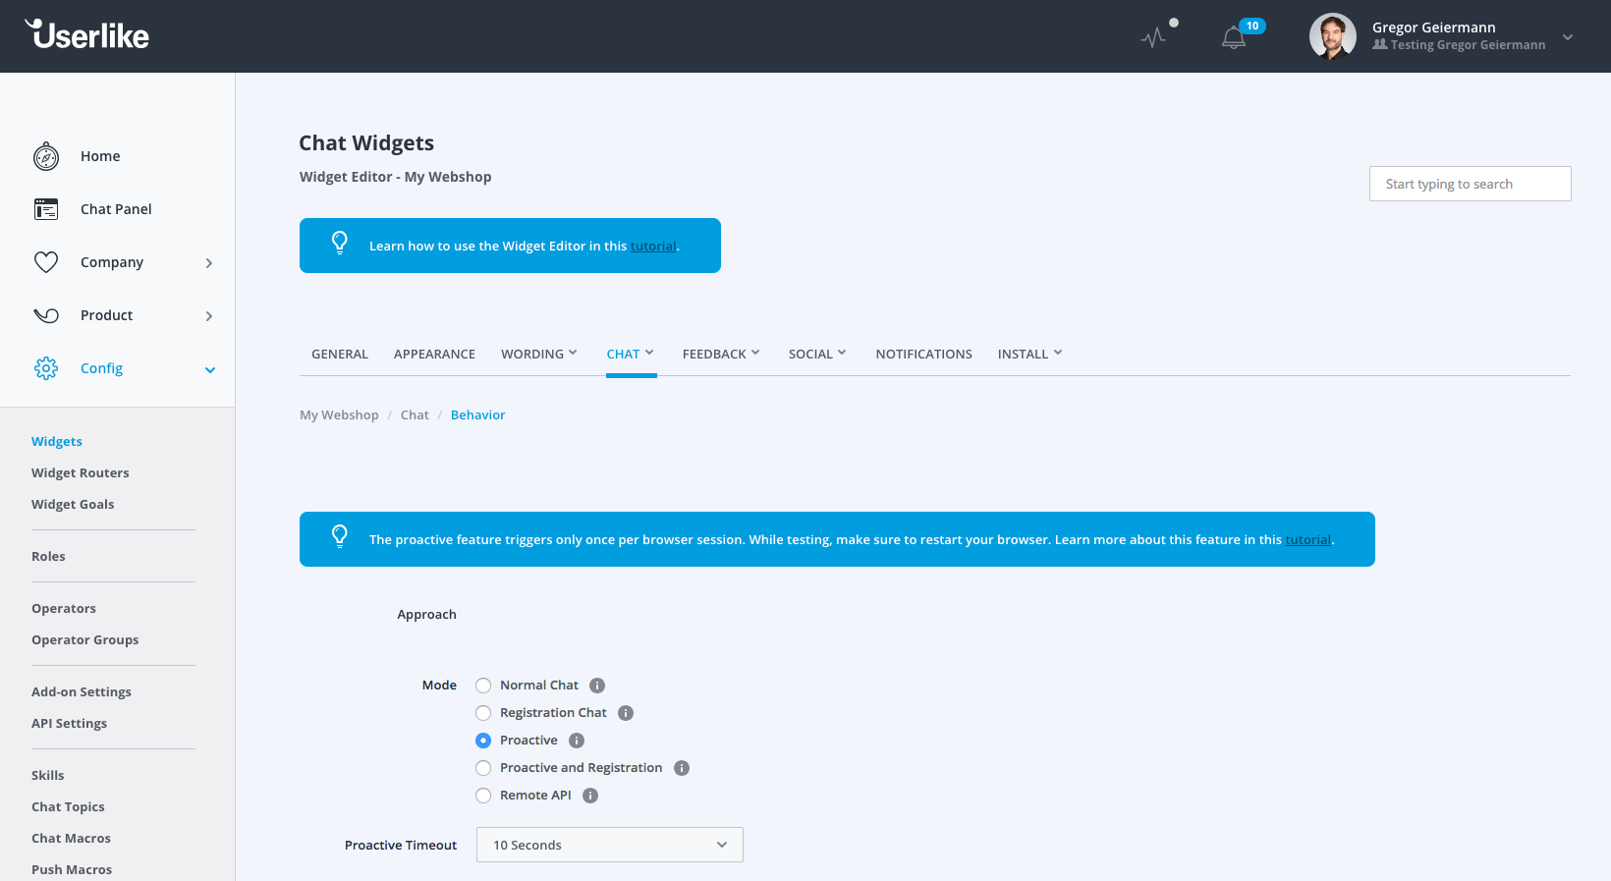Screen dimensions: 1611x881
Task: Click the Product icon in the sidebar
Action: click(x=46, y=315)
